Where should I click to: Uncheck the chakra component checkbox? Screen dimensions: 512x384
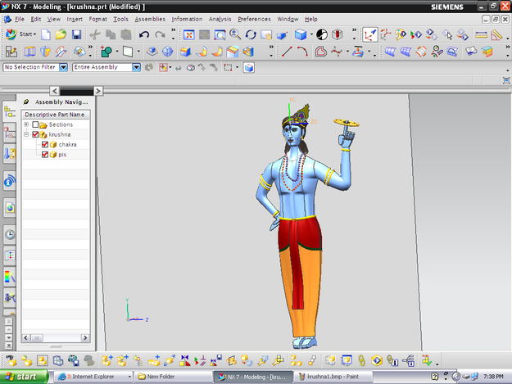tap(45, 145)
